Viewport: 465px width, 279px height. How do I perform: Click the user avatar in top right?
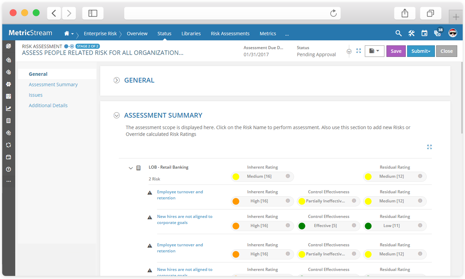click(x=451, y=33)
